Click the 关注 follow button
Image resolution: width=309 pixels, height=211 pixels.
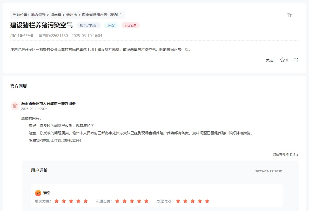[x=269, y=60]
